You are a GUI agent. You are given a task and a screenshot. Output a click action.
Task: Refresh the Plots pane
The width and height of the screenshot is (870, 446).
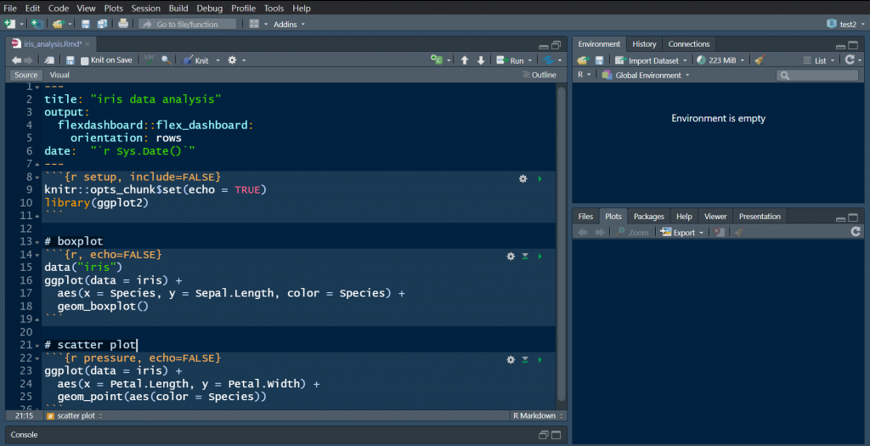(x=856, y=231)
